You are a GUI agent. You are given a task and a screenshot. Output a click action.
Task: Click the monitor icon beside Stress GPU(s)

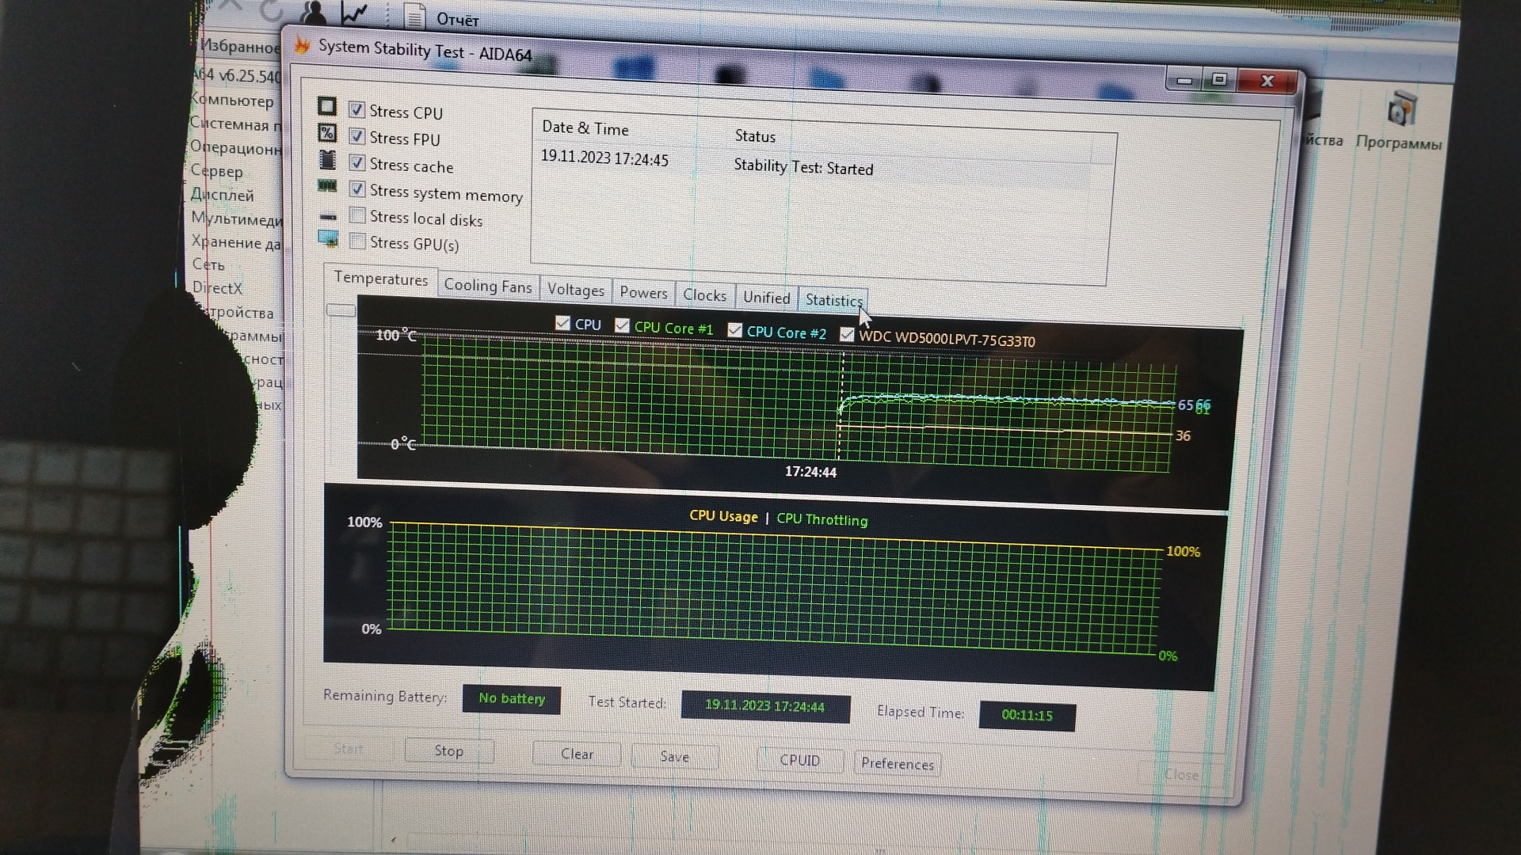coord(328,237)
